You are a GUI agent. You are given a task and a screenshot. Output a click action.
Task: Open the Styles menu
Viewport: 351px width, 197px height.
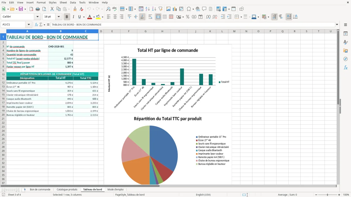53,2
